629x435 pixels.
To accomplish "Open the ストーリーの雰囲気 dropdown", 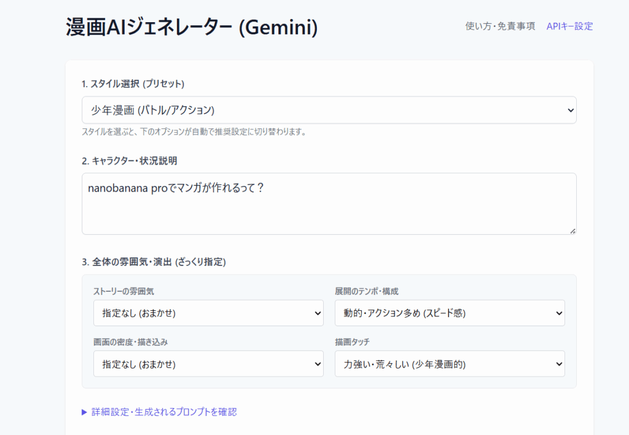I will pyautogui.click(x=208, y=313).
